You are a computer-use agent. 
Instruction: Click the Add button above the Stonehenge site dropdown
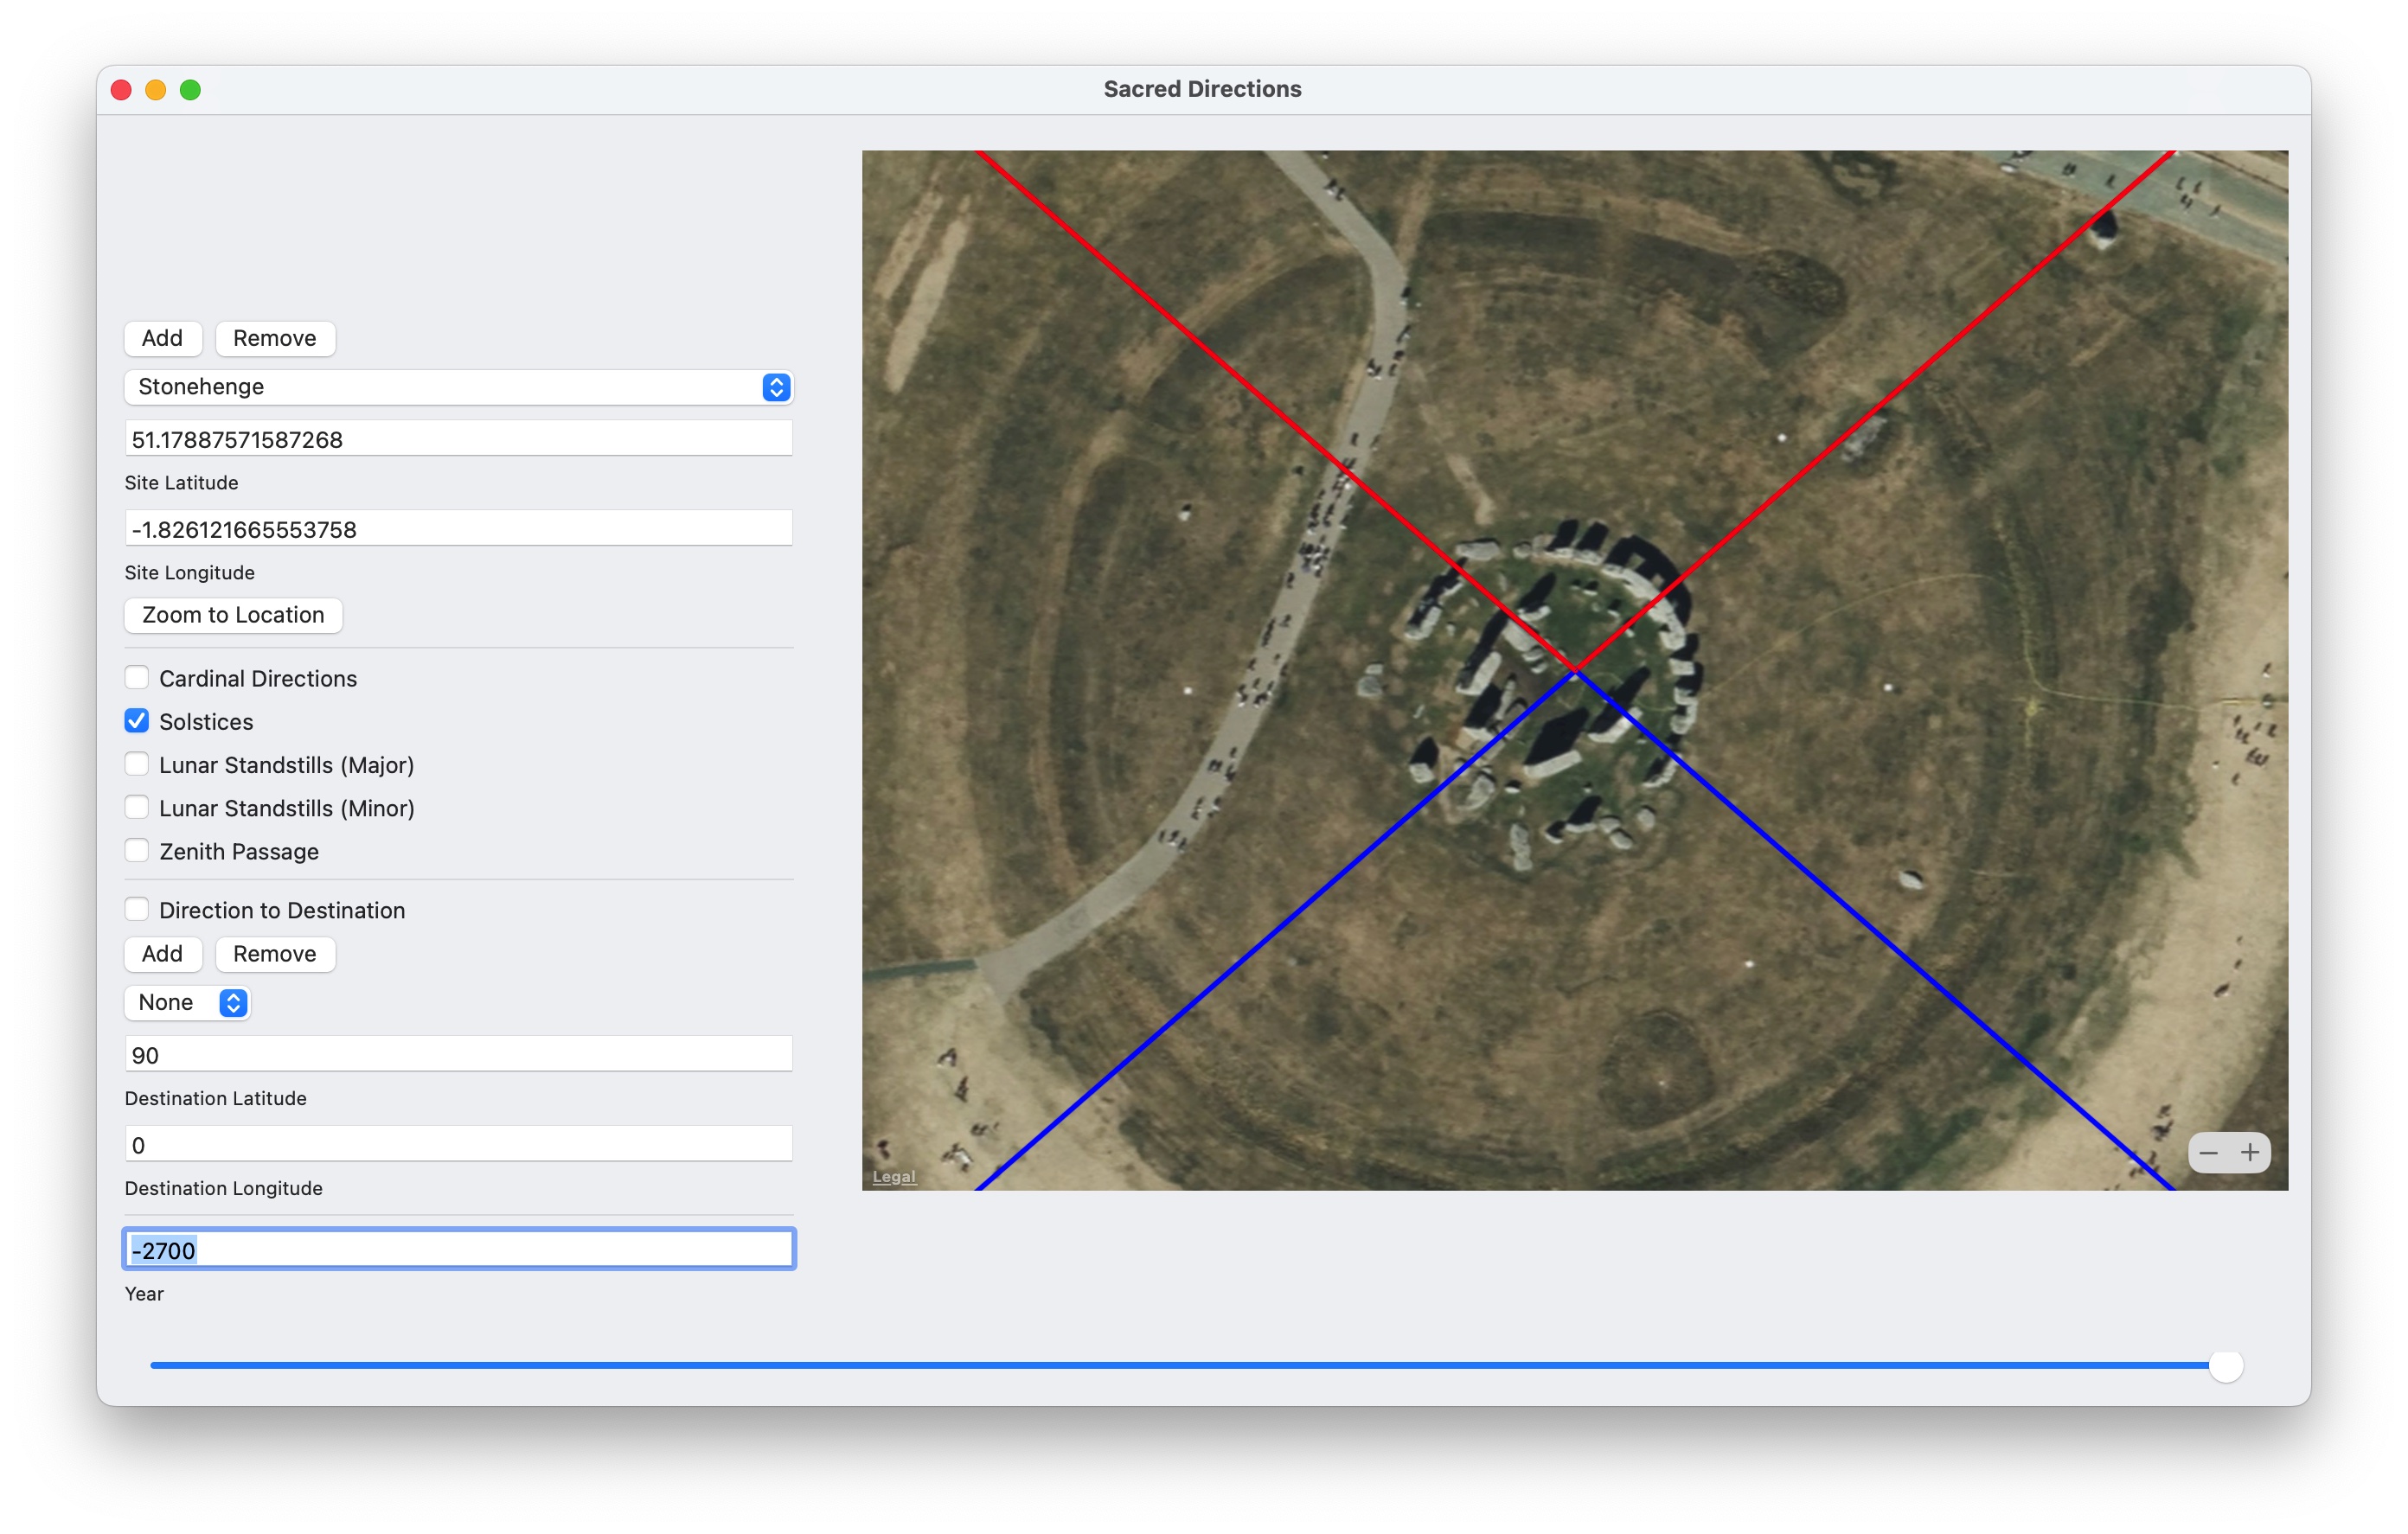[162, 338]
